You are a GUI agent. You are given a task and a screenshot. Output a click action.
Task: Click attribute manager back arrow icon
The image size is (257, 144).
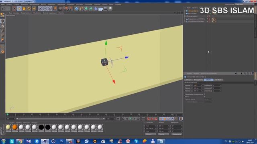point(236,74)
